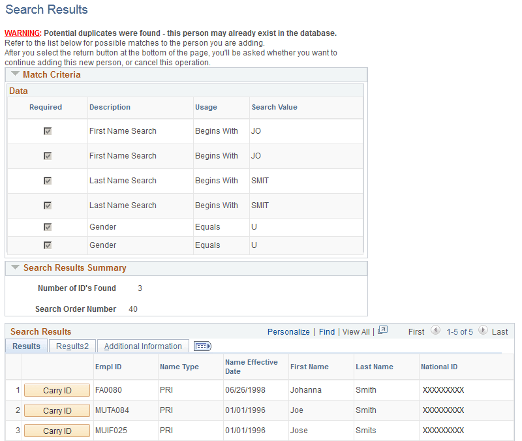Click Carry ID for Johanna Smith
The height and width of the screenshot is (441, 522).
[x=57, y=389]
